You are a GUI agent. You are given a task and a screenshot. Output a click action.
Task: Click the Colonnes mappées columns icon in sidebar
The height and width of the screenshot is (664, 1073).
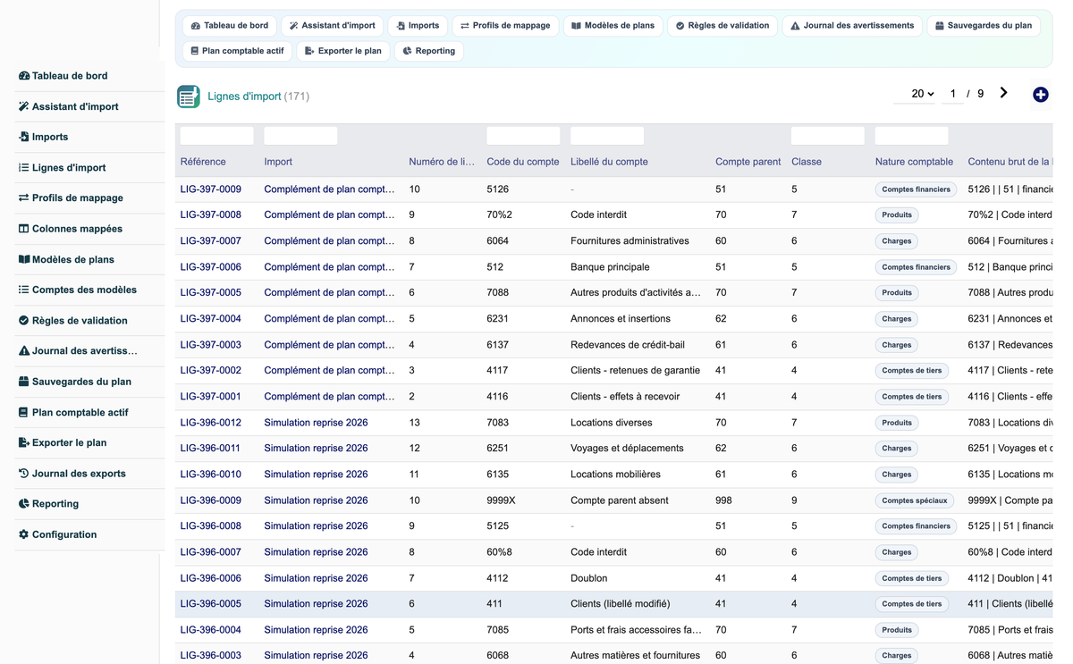tap(24, 229)
